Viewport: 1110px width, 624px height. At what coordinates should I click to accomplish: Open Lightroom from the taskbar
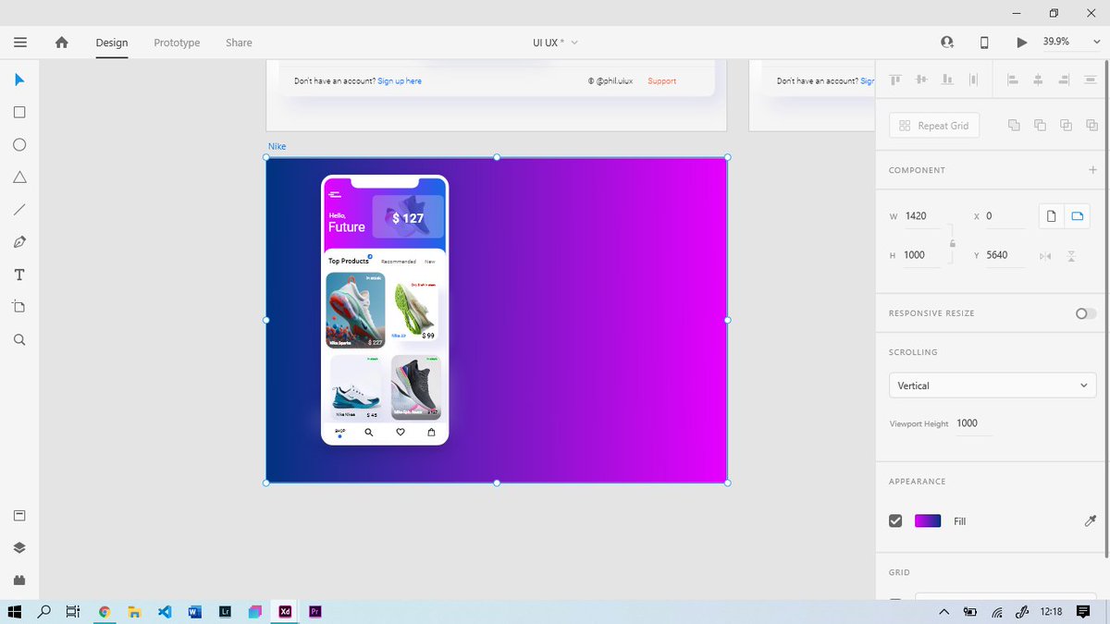225,612
